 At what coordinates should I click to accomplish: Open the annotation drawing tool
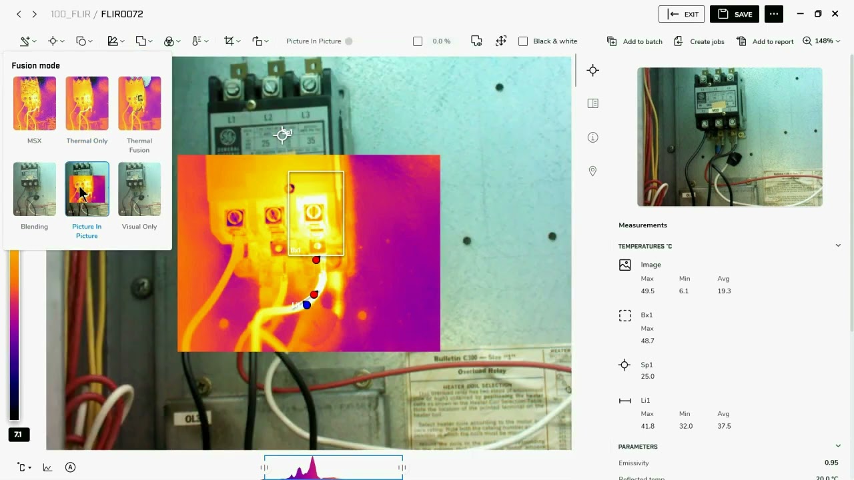click(113, 41)
